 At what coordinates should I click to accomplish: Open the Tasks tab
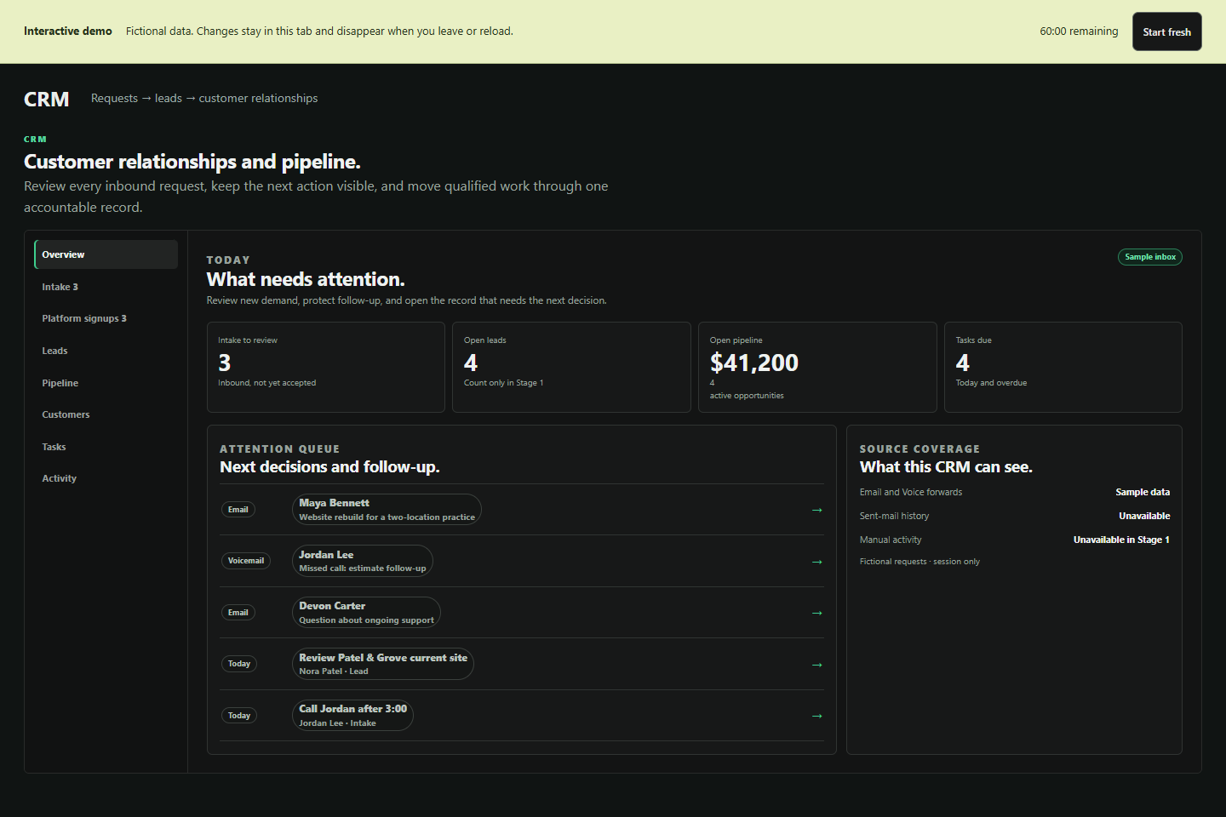(106, 447)
